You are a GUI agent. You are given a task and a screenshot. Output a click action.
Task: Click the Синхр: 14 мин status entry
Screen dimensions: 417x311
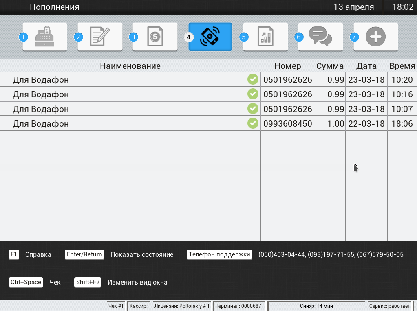pos(316,306)
